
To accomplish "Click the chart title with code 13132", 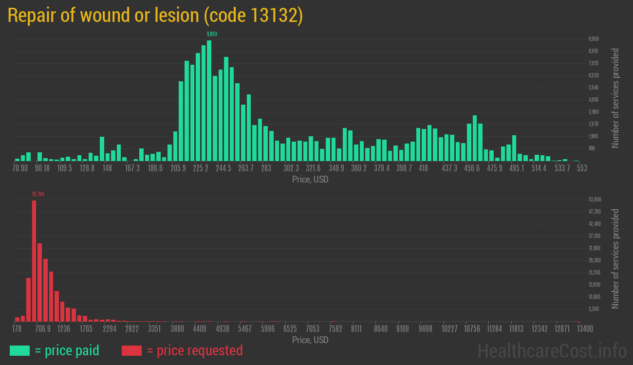I will click(x=155, y=16).
